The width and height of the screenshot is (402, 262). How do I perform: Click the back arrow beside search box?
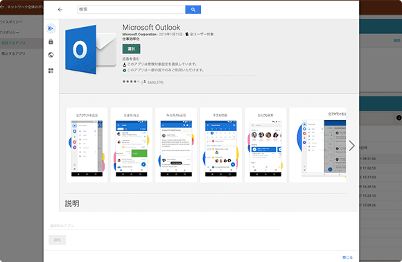click(60, 10)
